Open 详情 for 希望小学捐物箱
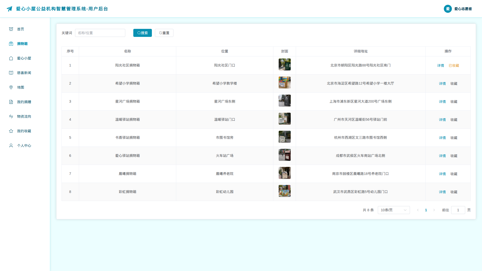The width and height of the screenshot is (482, 271). [x=442, y=84]
